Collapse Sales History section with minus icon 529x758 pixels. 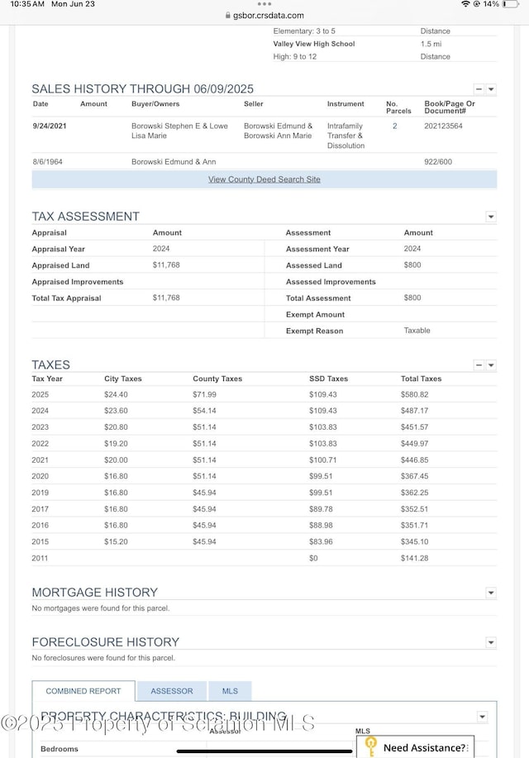(479, 89)
